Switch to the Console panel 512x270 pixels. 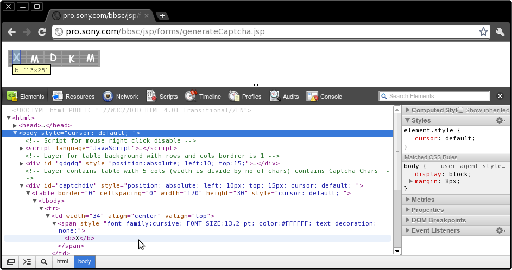tap(324, 97)
